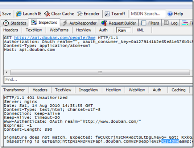
Task: Click inside the MSDN Search box
Action: pos(148,14)
